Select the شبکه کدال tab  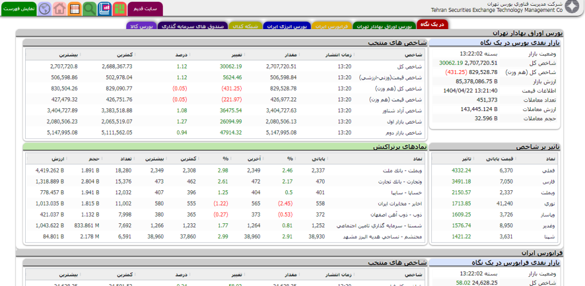246,26
